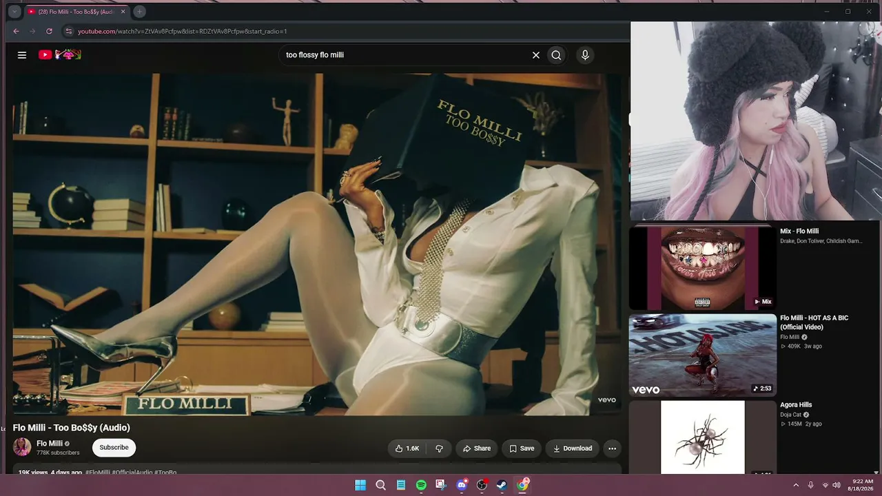
Task: Go to the YouTube home logo
Action: [x=60, y=54]
